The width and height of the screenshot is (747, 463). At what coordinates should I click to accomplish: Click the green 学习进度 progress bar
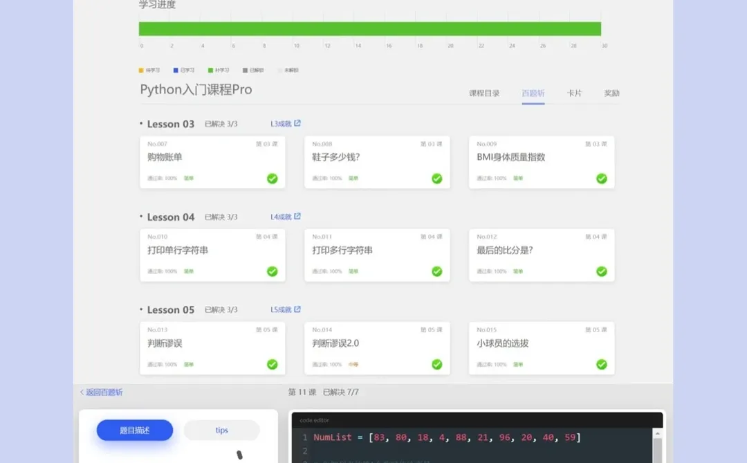point(370,28)
